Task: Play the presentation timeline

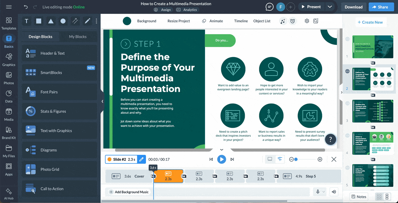Action: [x=222, y=159]
